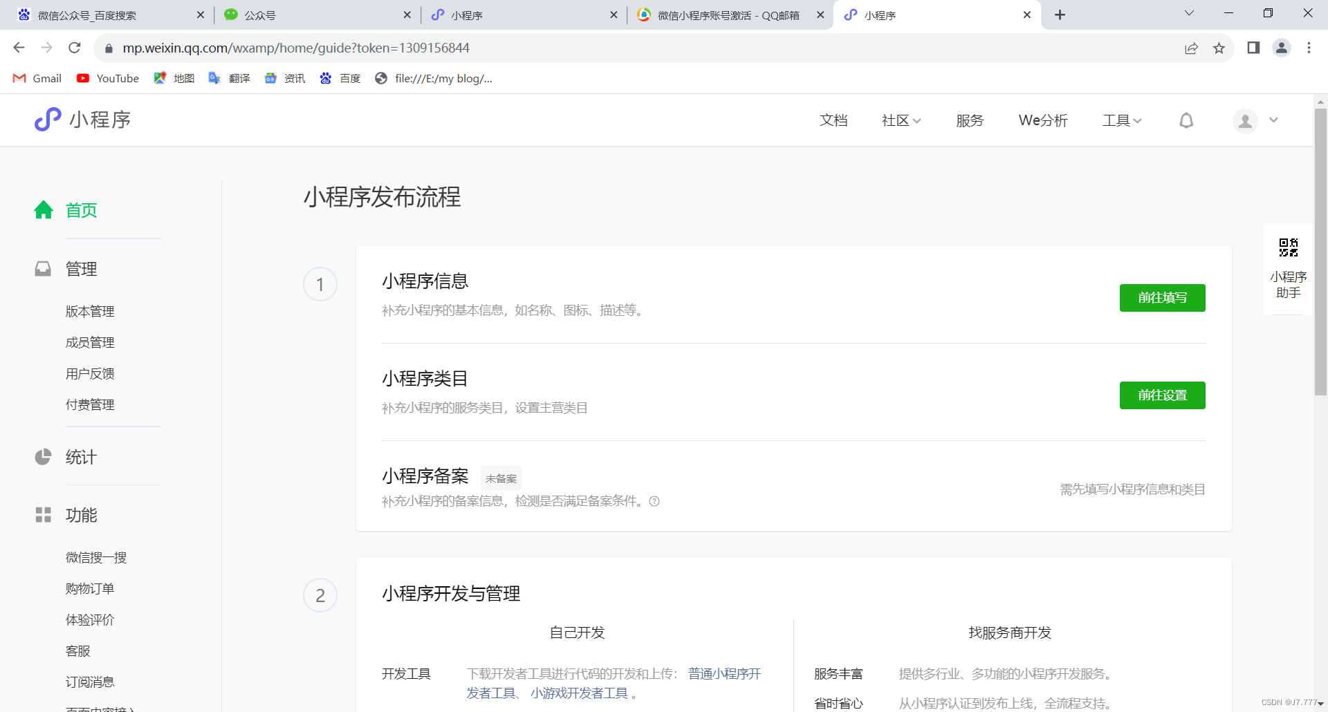Open the 服务 menu item
1328x712 pixels.
pos(970,120)
